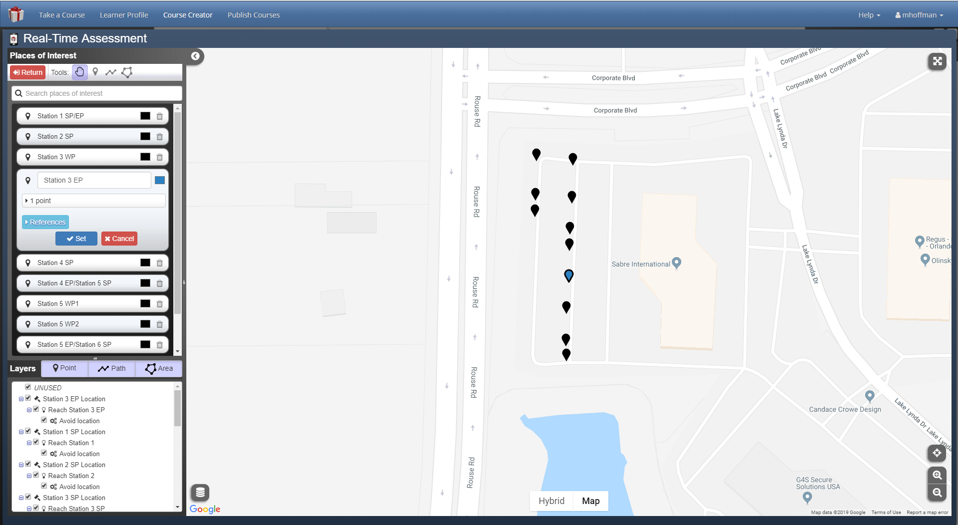Open the Help dropdown menu
958x525 pixels.
[x=869, y=15]
